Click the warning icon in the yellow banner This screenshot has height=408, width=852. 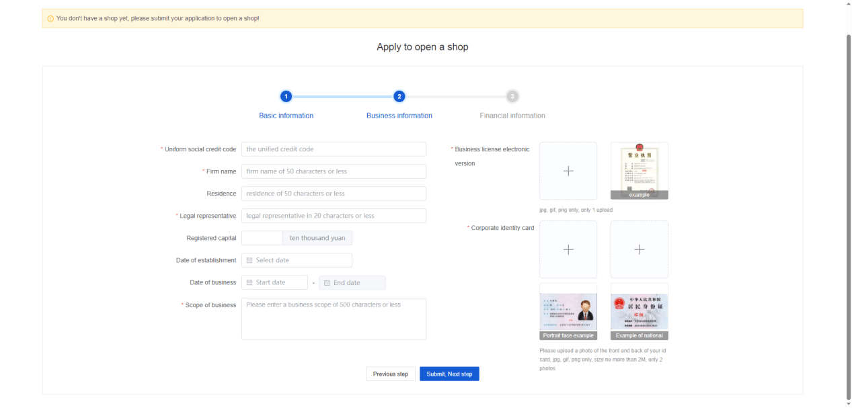pyautogui.click(x=50, y=19)
